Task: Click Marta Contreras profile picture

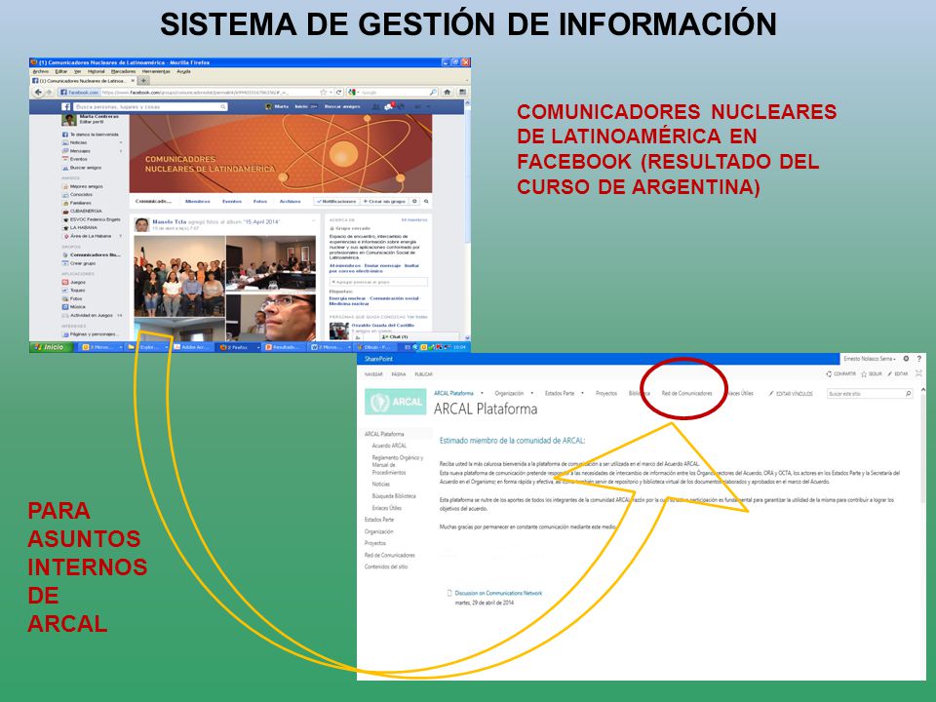Action: [x=70, y=119]
